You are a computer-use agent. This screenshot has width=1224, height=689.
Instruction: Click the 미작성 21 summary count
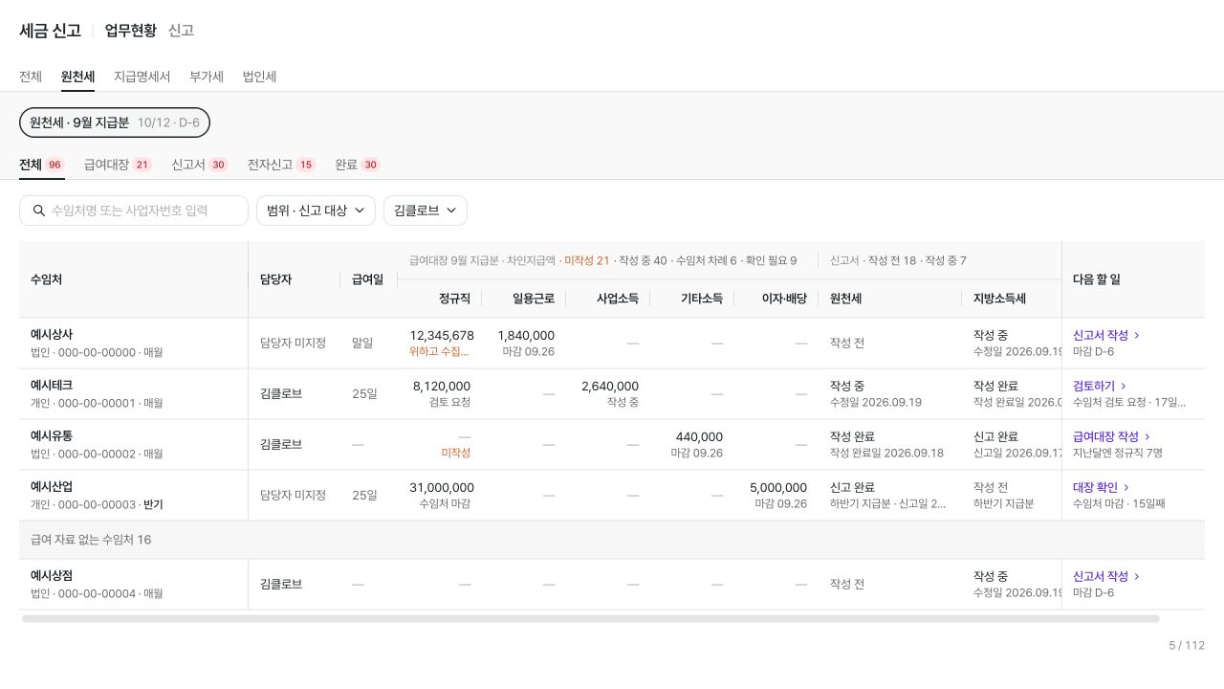tap(586, 260)
